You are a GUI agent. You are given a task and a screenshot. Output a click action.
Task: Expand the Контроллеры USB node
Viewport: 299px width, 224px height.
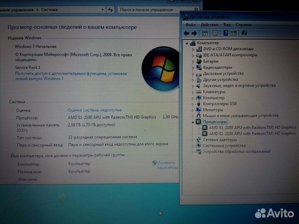193,104
